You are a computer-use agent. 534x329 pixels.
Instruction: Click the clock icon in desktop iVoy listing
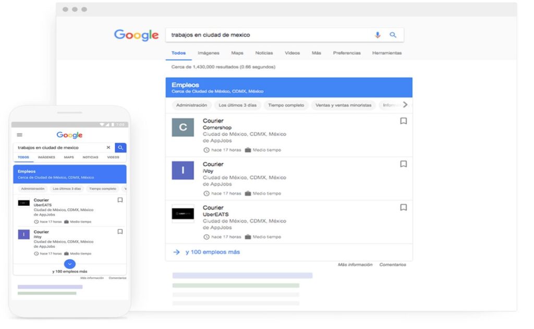pos(207,193)
